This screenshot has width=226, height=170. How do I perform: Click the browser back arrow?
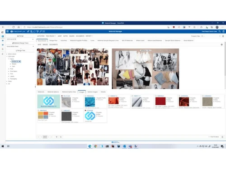pos(3,27)
